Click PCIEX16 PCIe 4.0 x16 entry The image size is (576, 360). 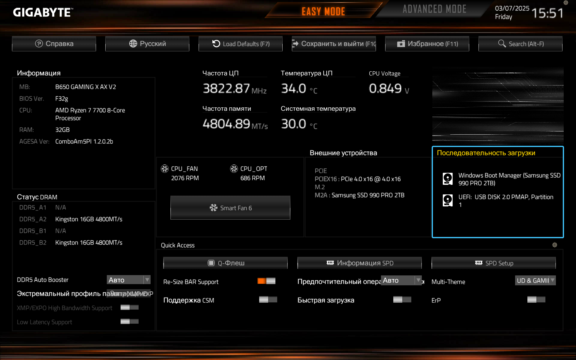(358, 179)
